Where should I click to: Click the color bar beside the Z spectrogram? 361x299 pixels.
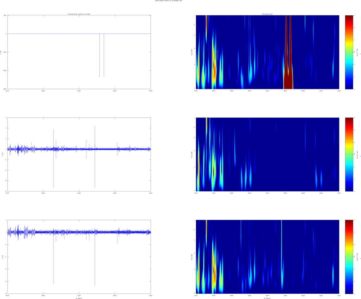pyautogui.click(x=349, y=257)
